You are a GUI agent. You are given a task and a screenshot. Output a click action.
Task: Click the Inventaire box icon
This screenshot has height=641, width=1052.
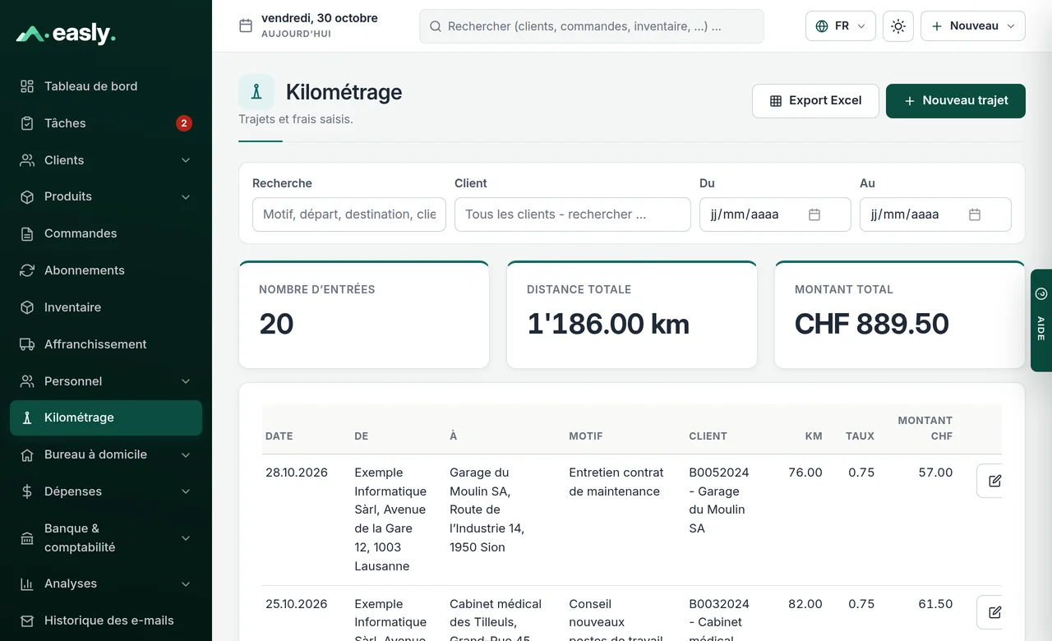click(27, 307)
